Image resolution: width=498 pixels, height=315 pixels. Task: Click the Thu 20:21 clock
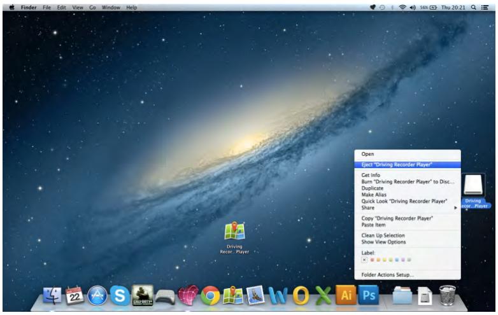tap(453, 7)
